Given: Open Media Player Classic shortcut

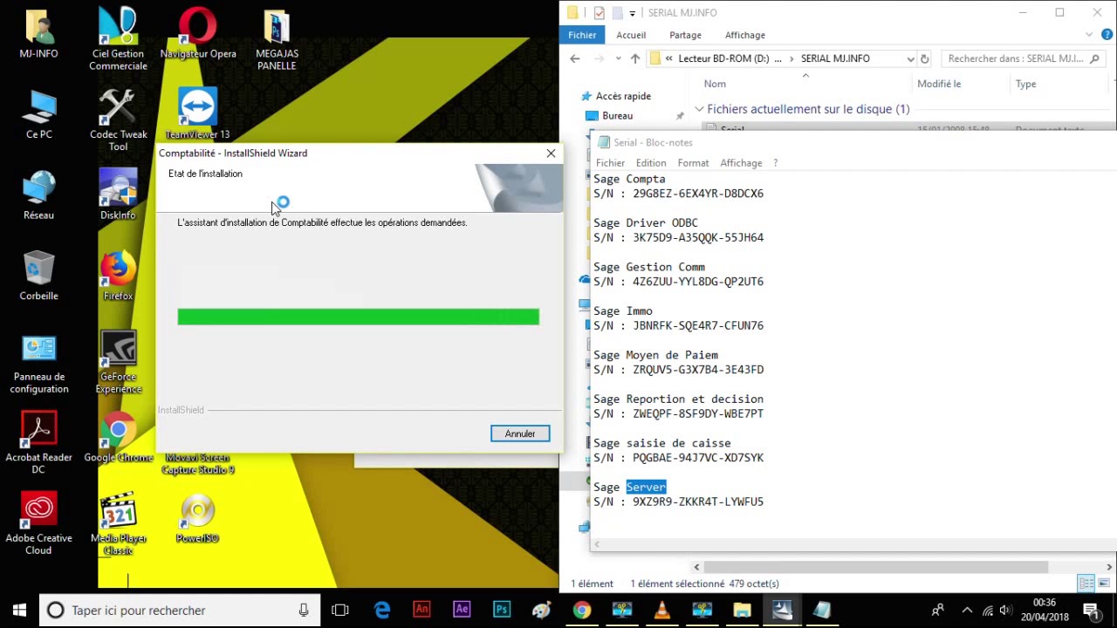Looking at the screenshot, I should point(118,525).
